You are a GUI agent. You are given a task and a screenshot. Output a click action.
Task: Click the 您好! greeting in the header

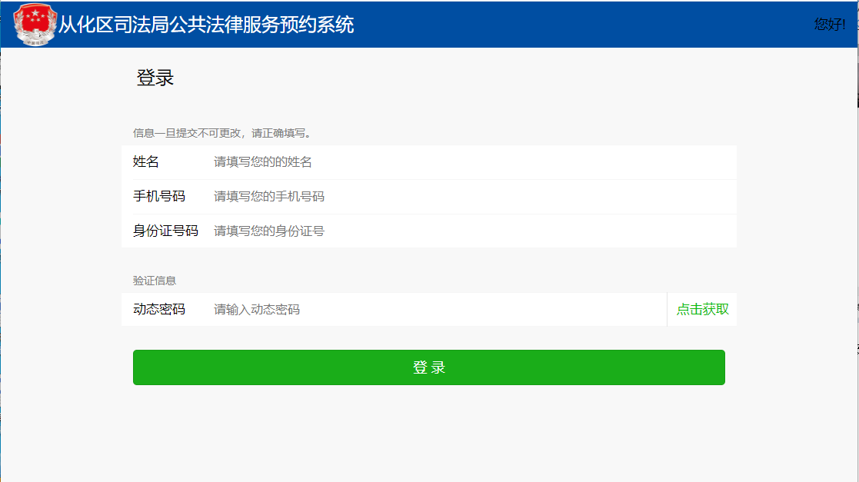[830, 24]
